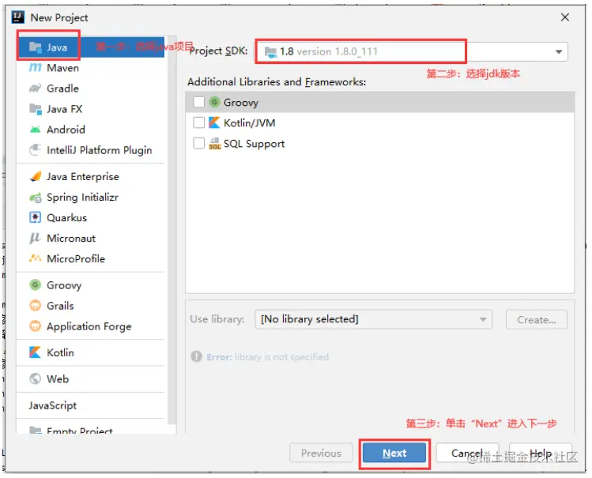Click the Android robot icon
Viewport: 592px width, 478px height.
point(35,130)
